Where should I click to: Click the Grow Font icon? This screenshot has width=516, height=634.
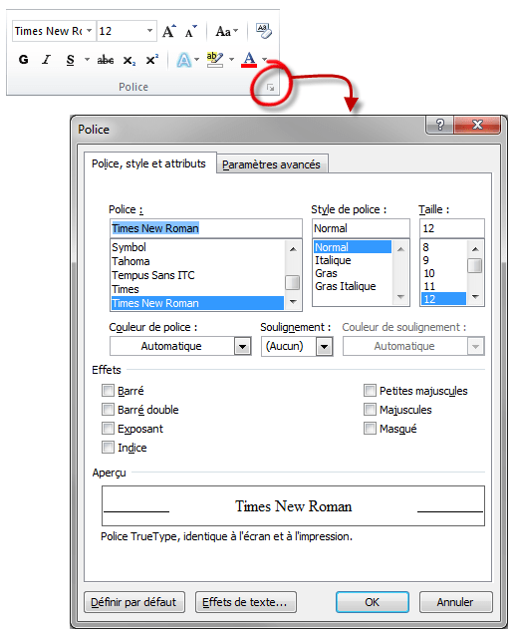pyautogui.click(x=169, y=31)
